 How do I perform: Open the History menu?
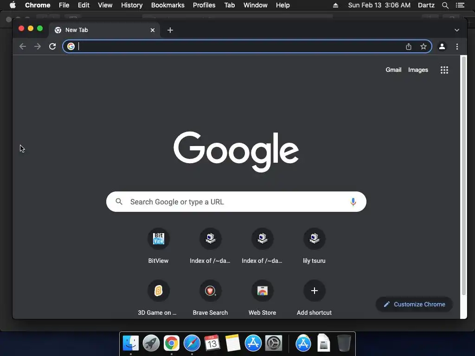pos(132,5)
